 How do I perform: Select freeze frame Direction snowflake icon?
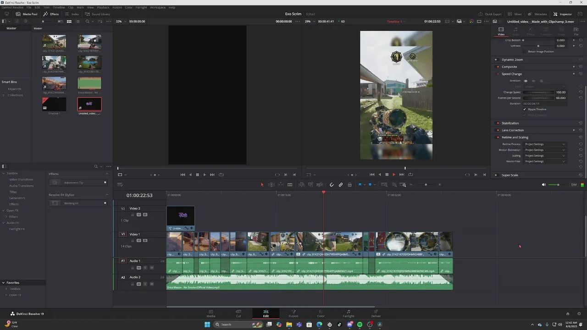pos(541,81)
